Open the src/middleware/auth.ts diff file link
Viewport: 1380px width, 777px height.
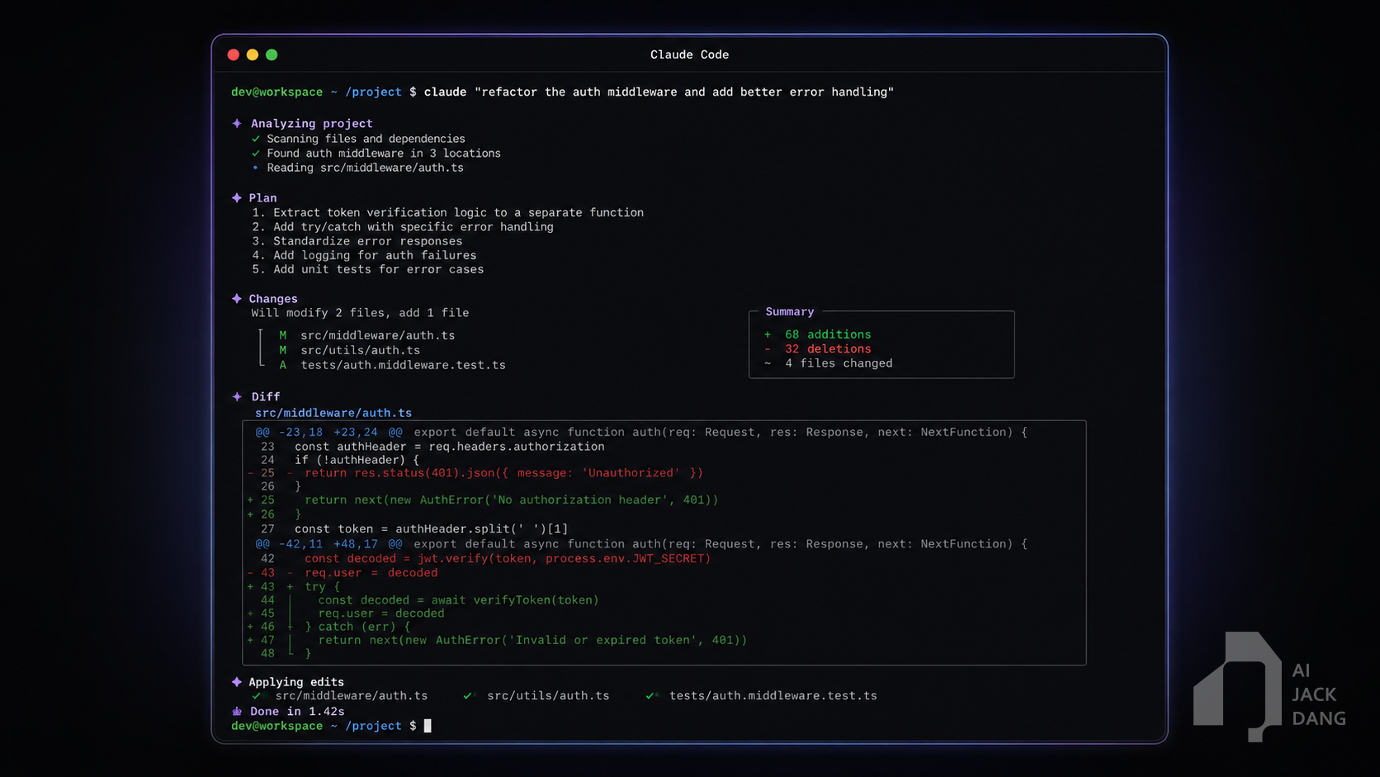(x=333, y=413)
